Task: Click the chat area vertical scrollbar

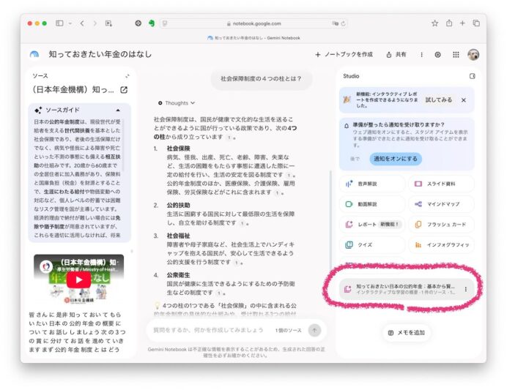Action: pos(330,220)
